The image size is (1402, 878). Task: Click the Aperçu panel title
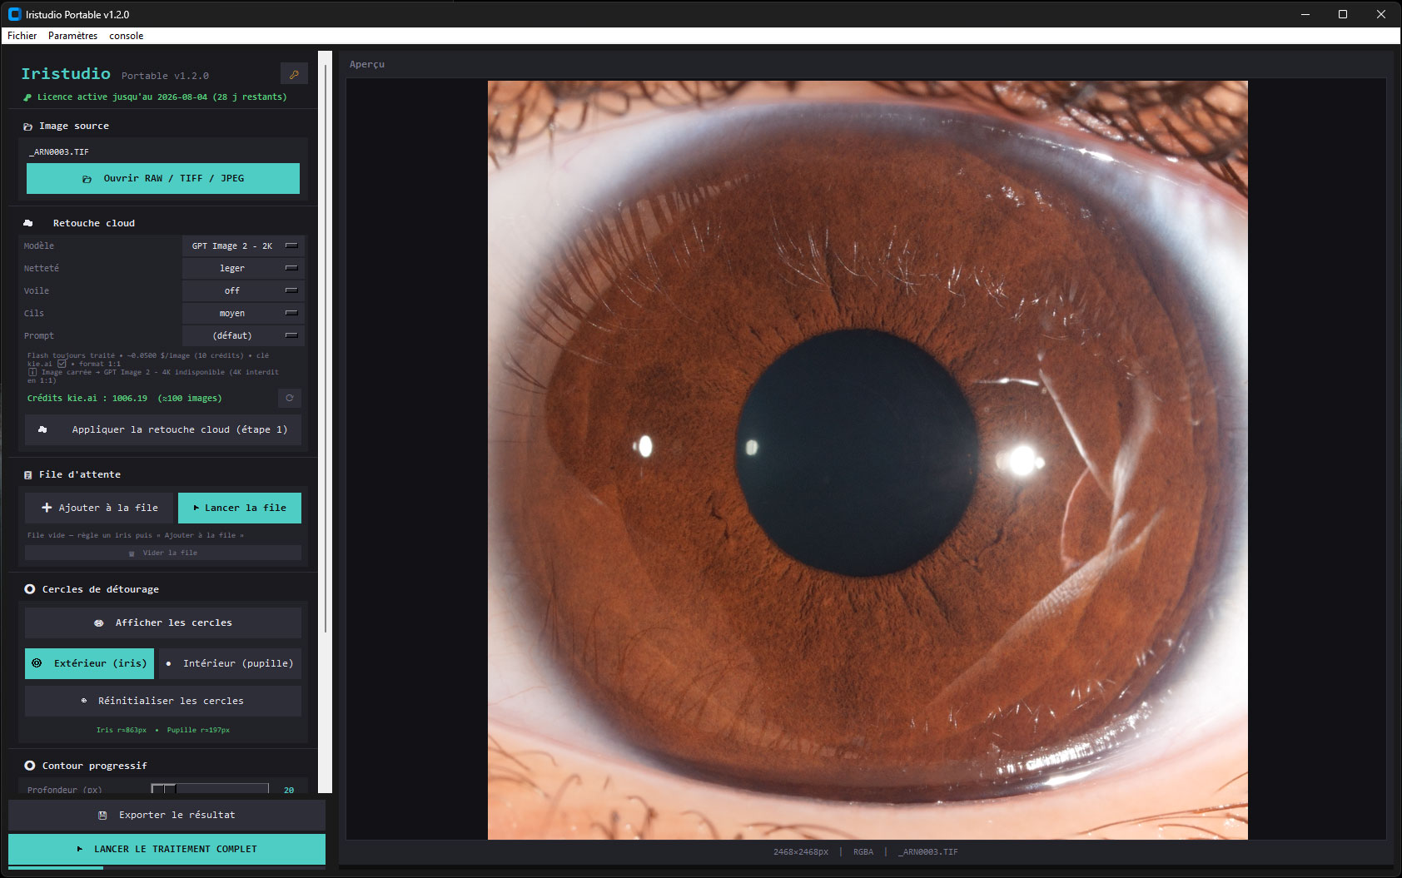(x=367, y=64)
